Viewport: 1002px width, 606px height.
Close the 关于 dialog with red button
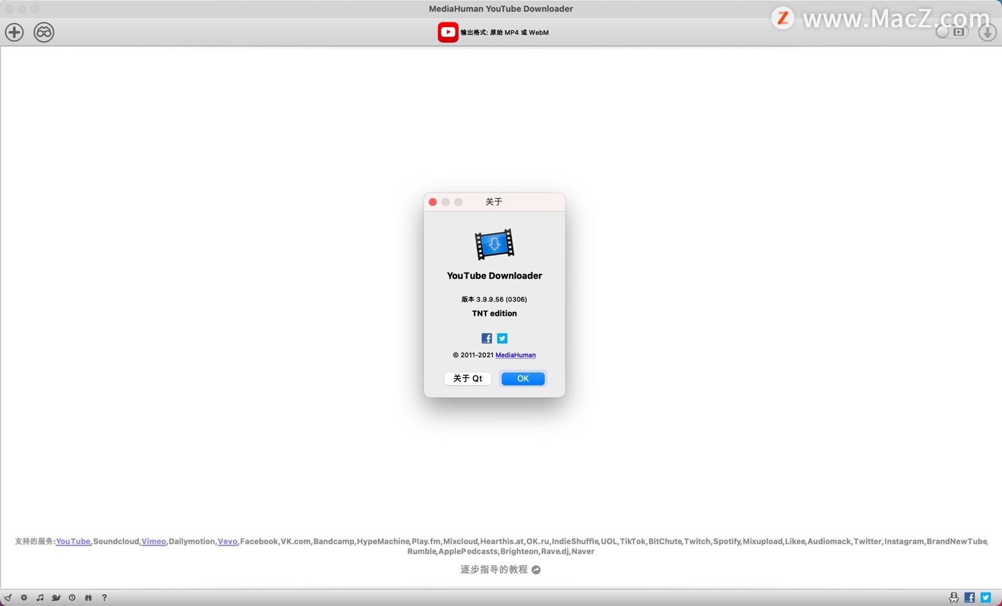pyautogui.click(x=433, y=202)
